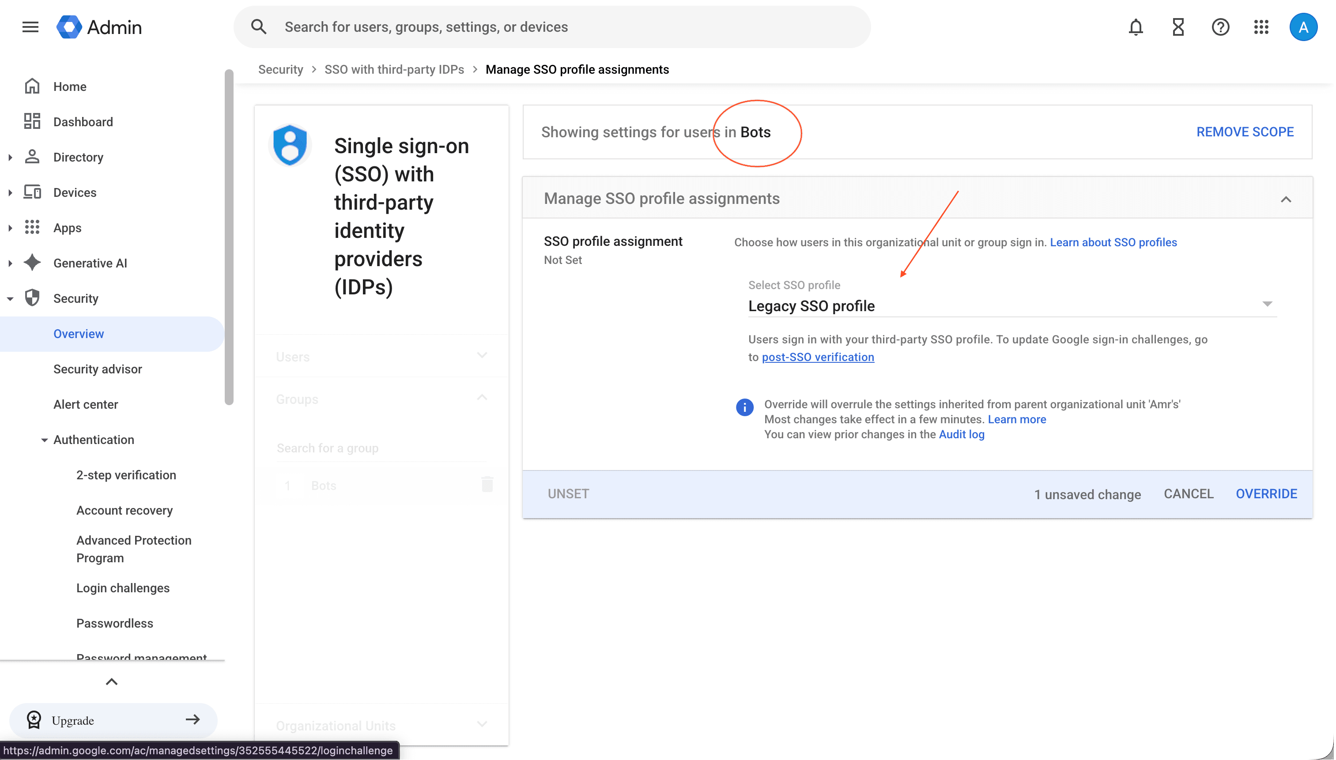1336x760 pixels.
Task: Focus the top search field
Action: 552,26
